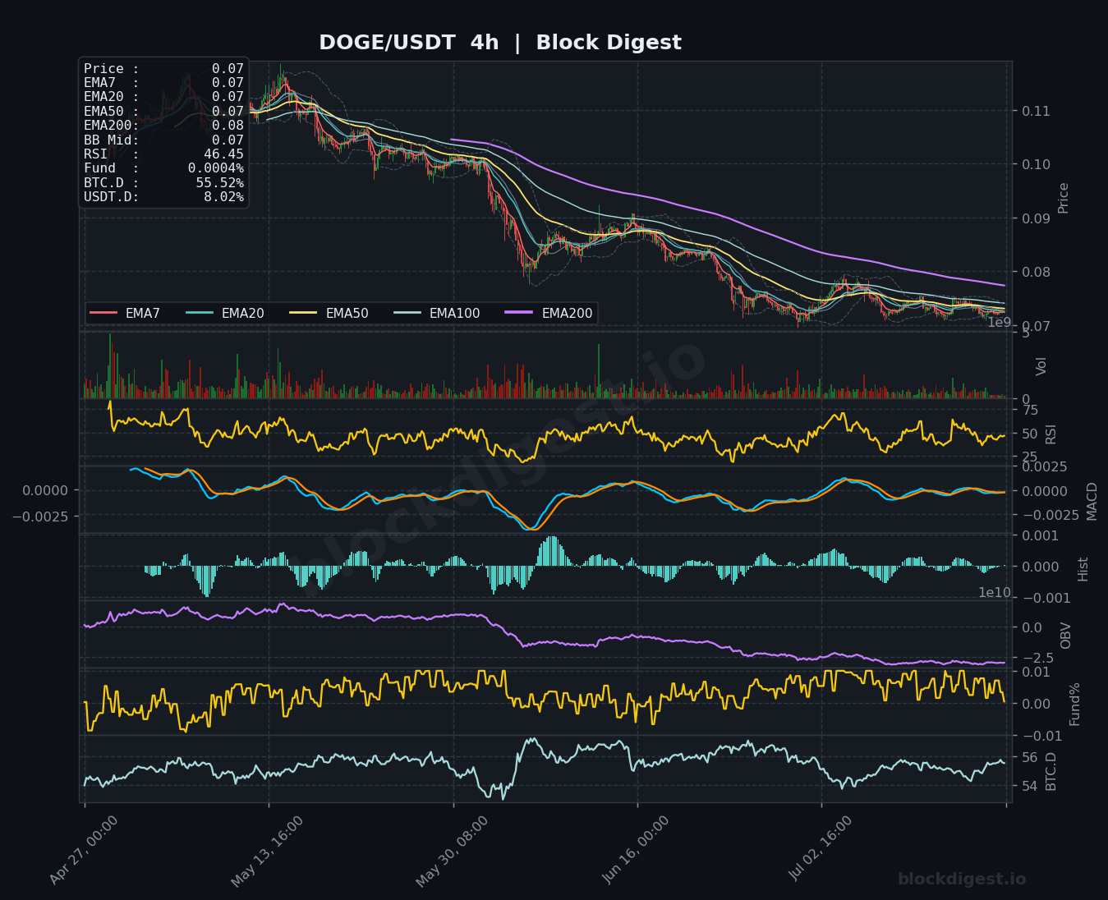Select the EMA7 legend entry
1108x900 pixels.
[x=126, y=313]
